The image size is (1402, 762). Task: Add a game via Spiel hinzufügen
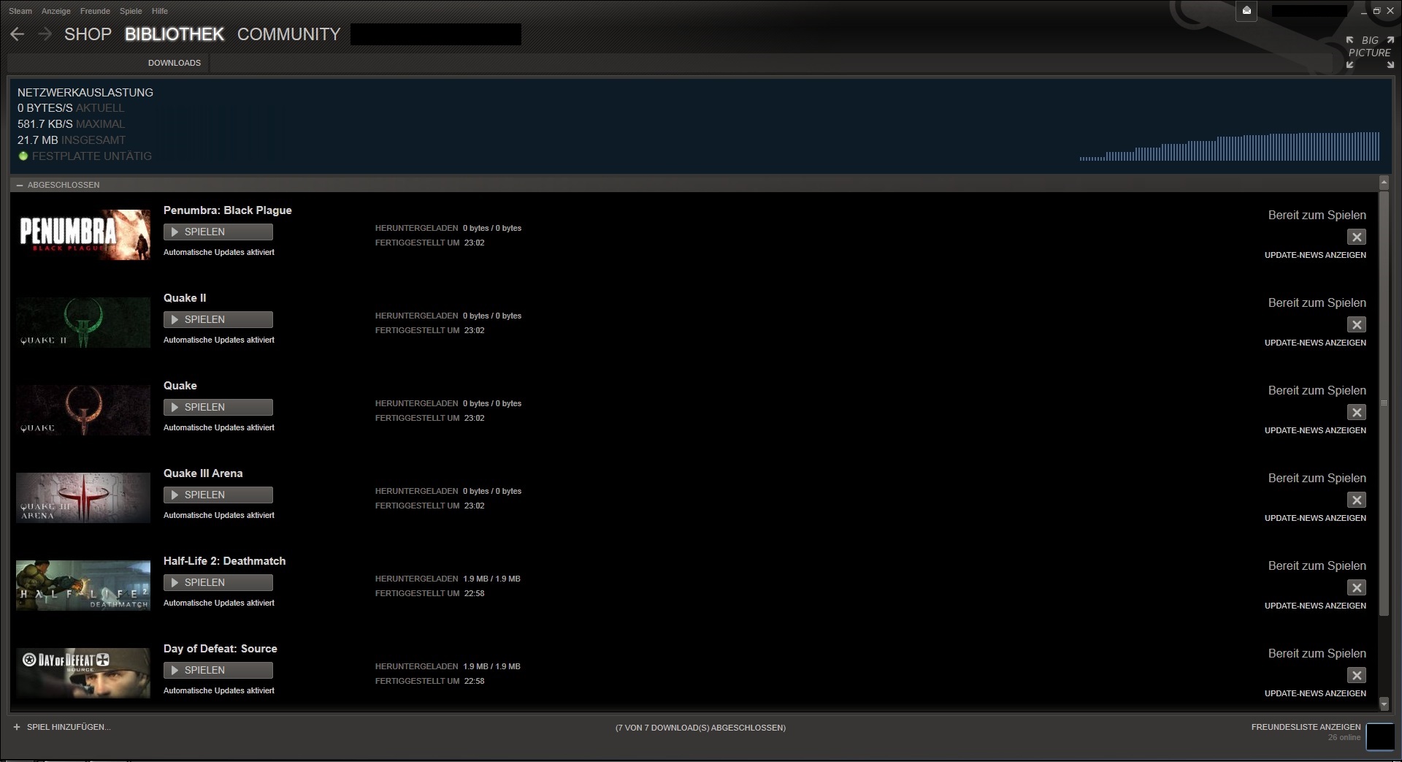(x=62, y=727)
